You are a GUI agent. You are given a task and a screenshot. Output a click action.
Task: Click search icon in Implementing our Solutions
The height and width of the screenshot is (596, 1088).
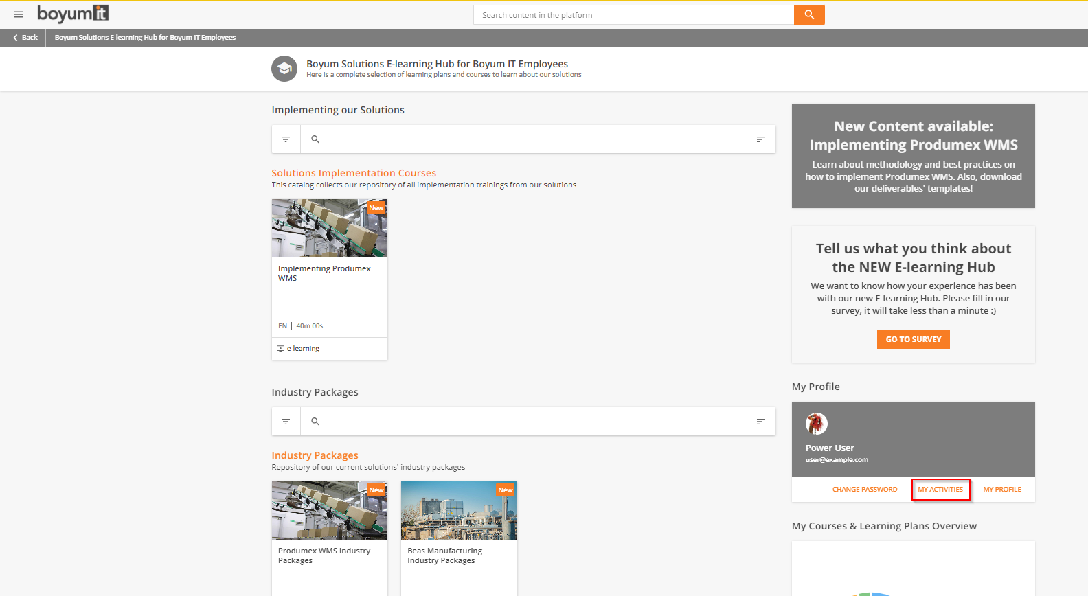click(x=315, y=139)
